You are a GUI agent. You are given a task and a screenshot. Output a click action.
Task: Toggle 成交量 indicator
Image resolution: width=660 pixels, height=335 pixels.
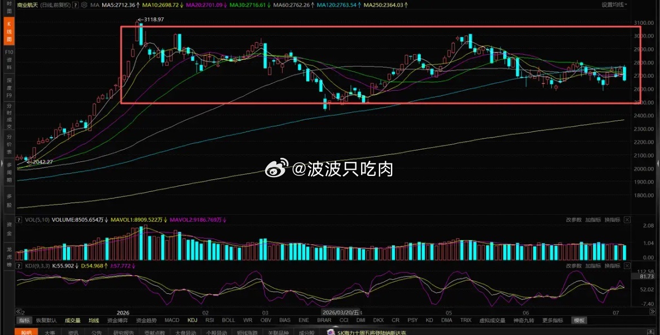pyautogui.click(x=72, y=320)
